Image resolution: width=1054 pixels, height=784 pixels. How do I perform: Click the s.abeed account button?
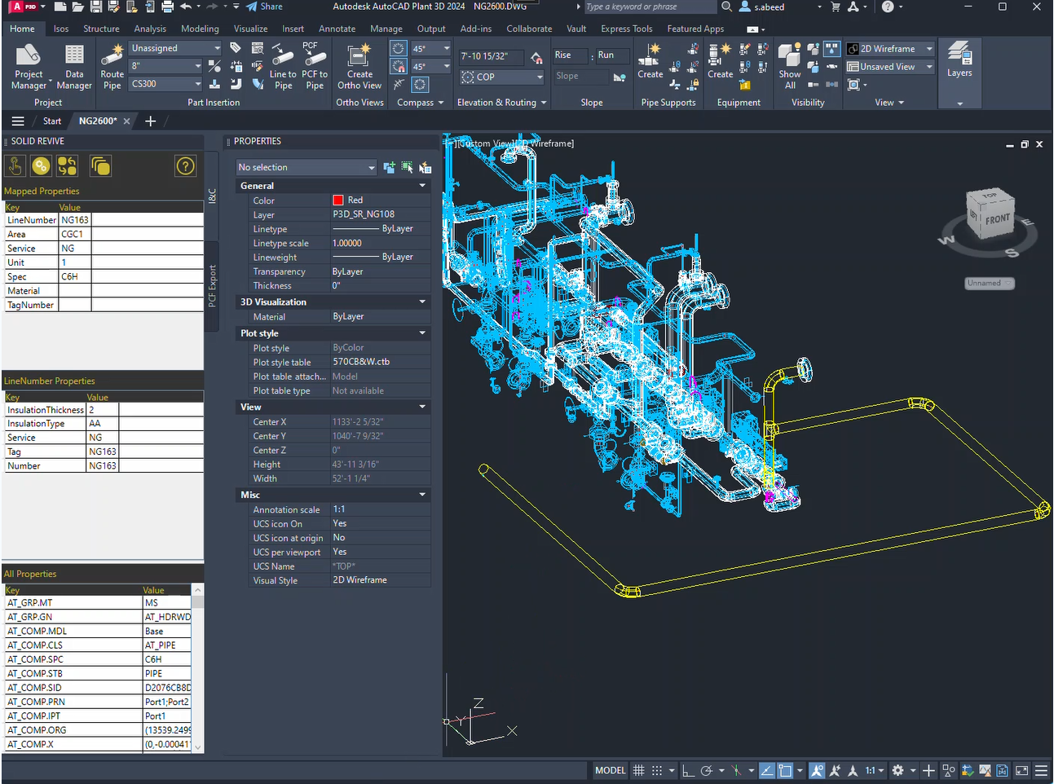(x=762, y=7)
